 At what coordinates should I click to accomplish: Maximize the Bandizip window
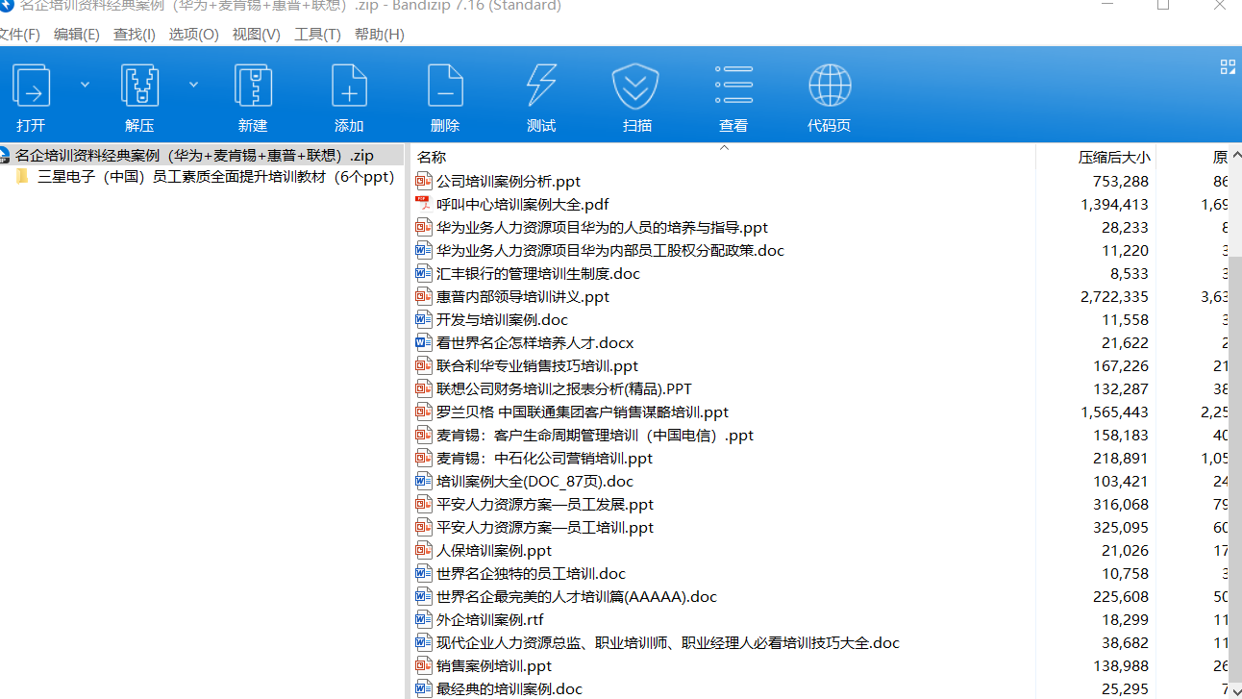(1162, 6)
